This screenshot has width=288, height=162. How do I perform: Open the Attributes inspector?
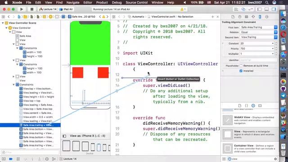(x=253, y=17)
